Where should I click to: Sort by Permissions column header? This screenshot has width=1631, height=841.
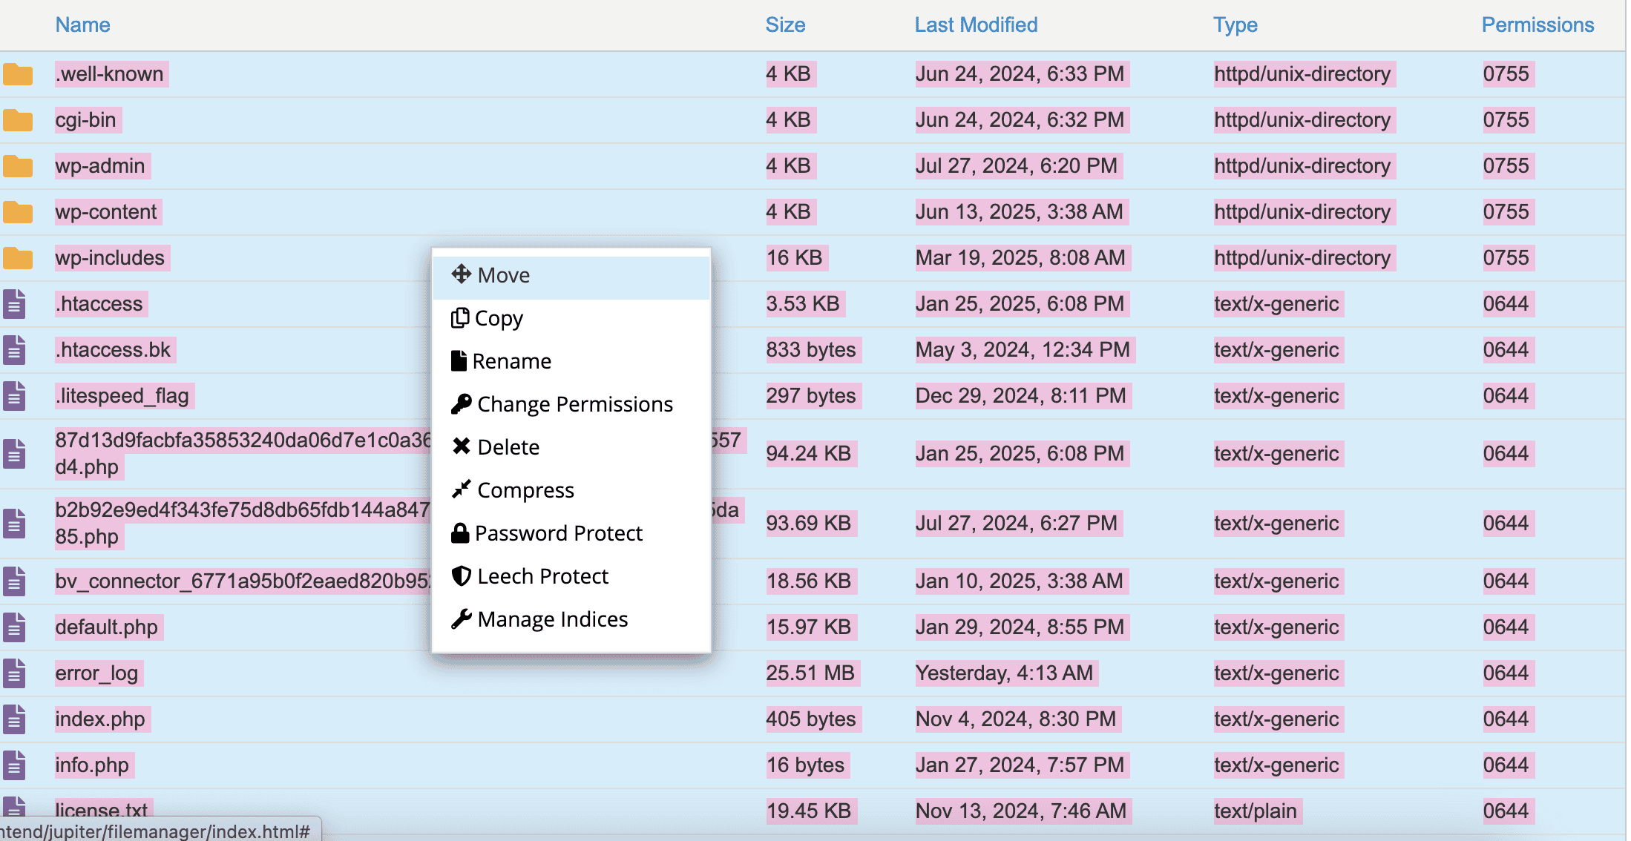pos(1538,24)
